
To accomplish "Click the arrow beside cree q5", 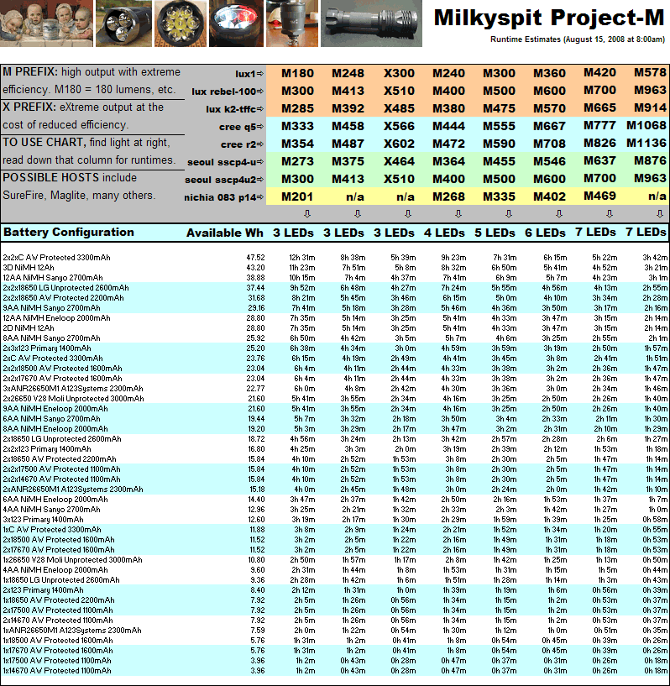I will (x=259, y=127).
